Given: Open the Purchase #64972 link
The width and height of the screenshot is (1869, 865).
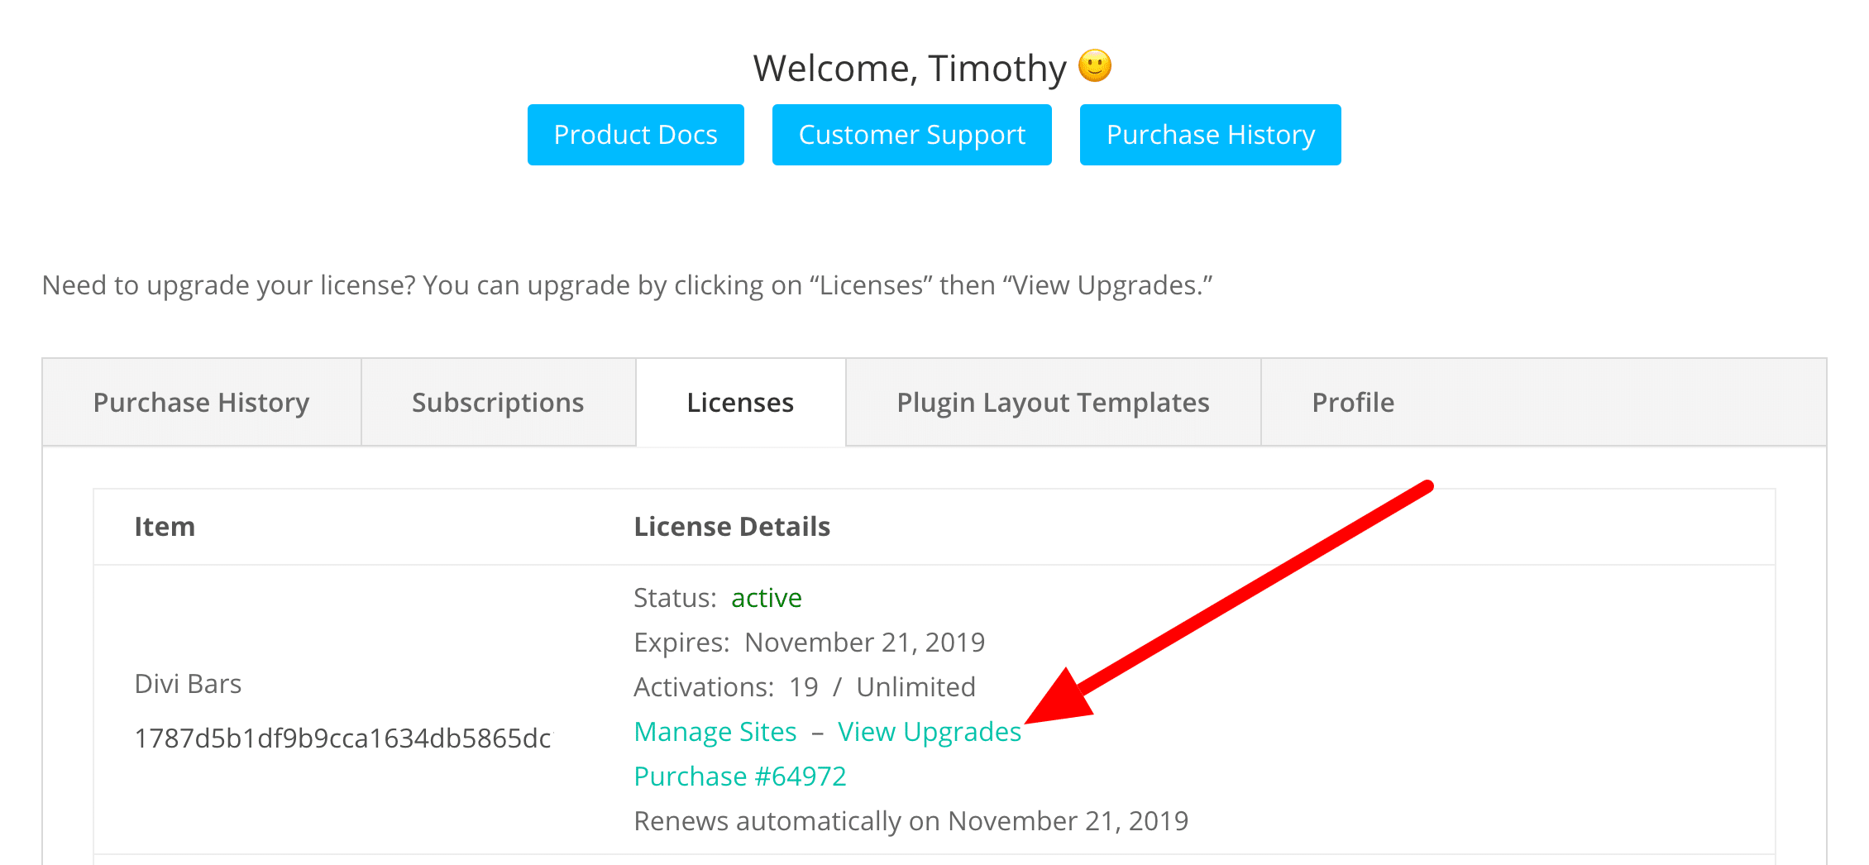Looking at the screenshot, I should pyautogui.click(x=739, y=777).
